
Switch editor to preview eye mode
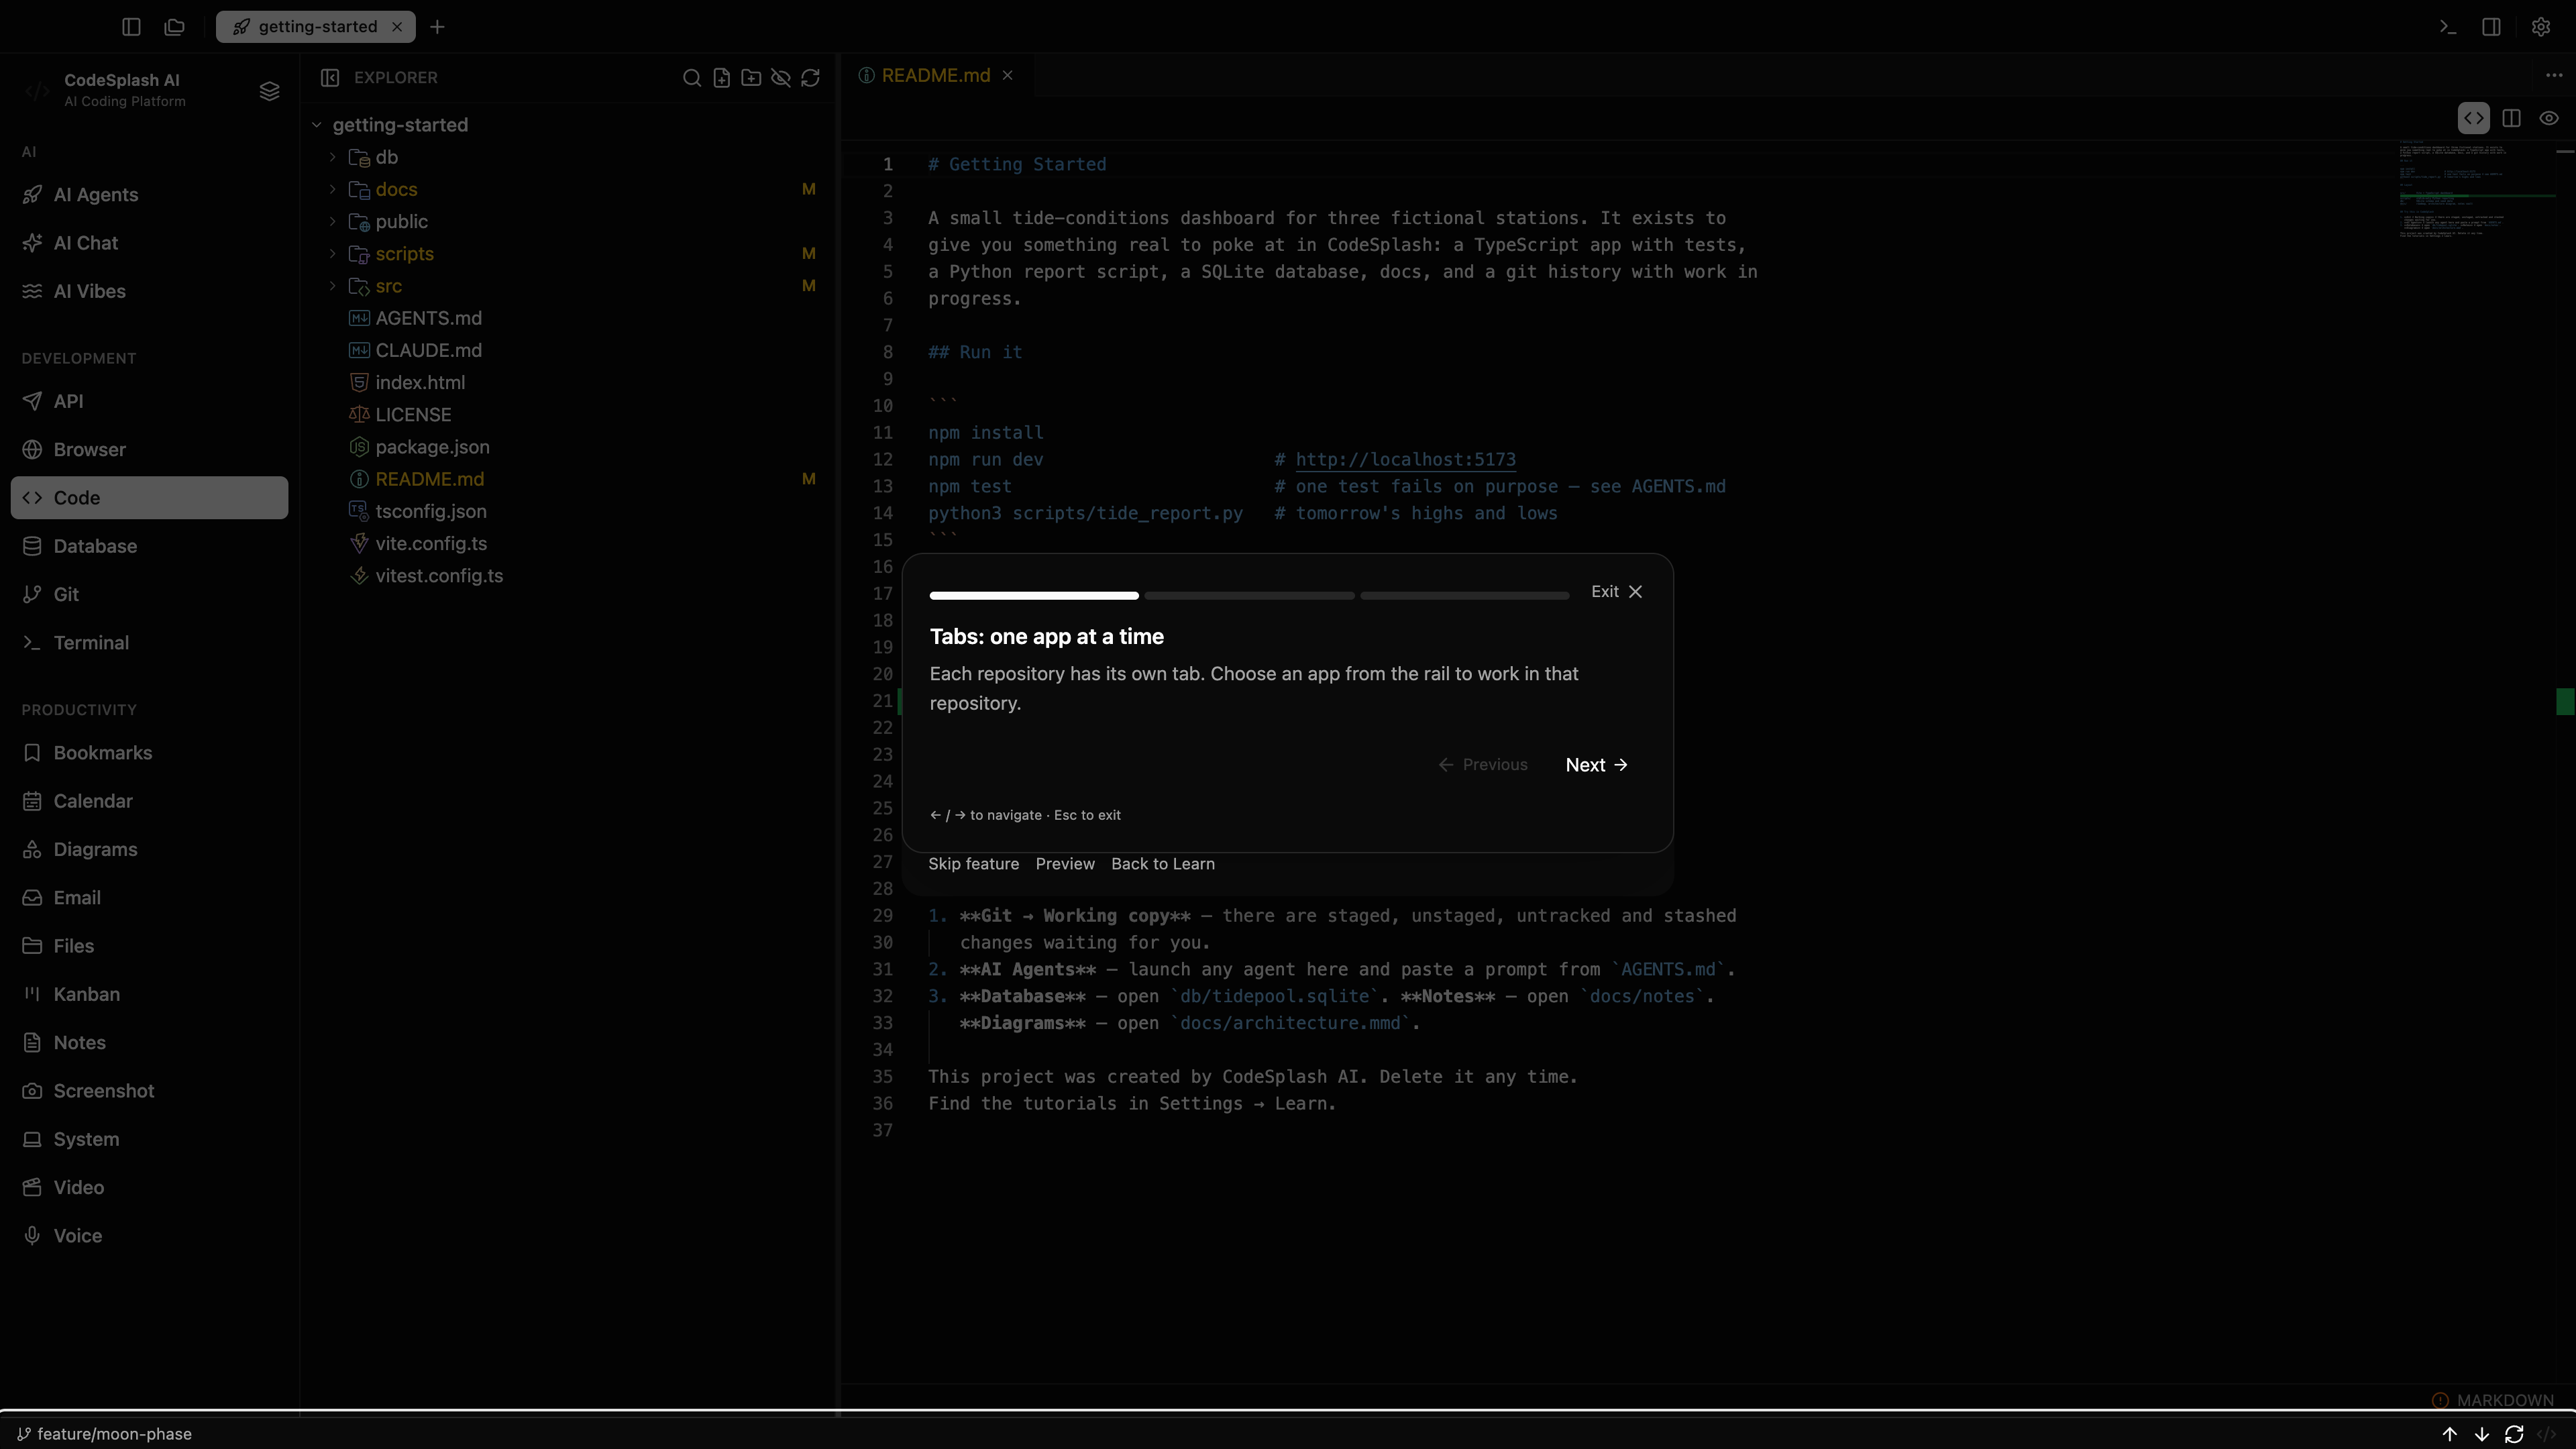[x=2549, y=118]
